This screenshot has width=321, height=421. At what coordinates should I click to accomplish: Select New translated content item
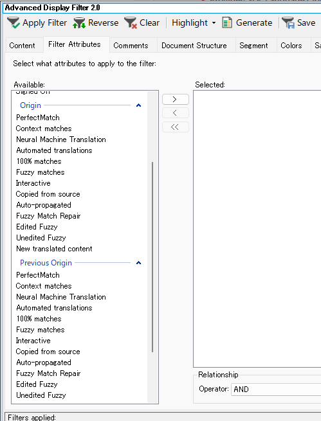point(54,249)
